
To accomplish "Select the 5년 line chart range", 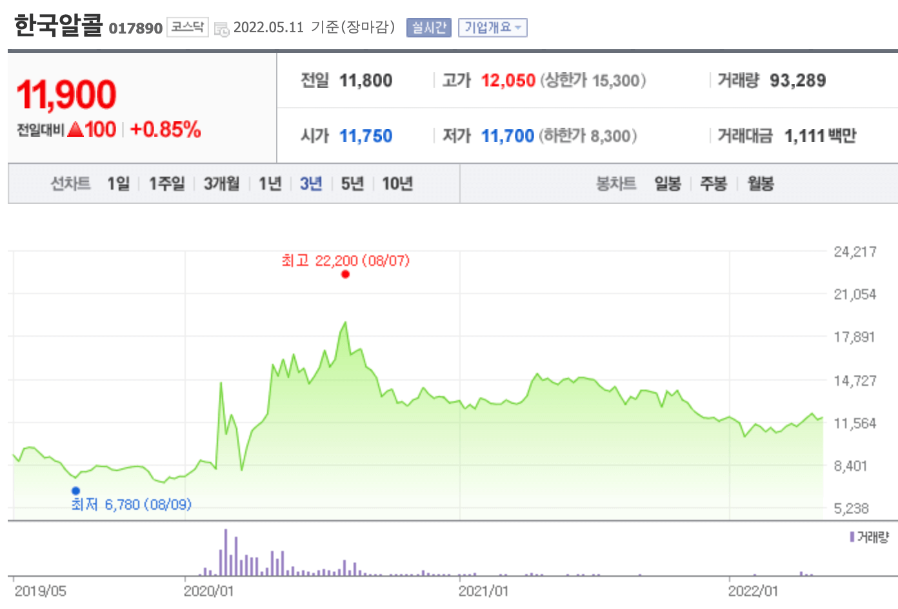I will [x=352, y=184].
